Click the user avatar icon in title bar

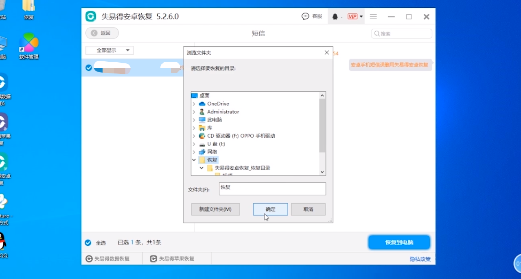[x=335, y=17]
